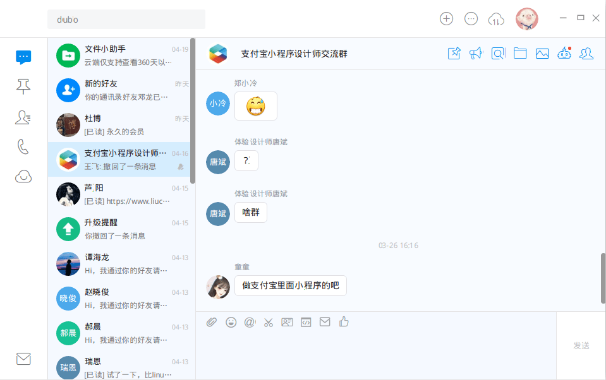Click the group avatar in chat header
The height and width of the screenshot is (380, 606).
218,54
